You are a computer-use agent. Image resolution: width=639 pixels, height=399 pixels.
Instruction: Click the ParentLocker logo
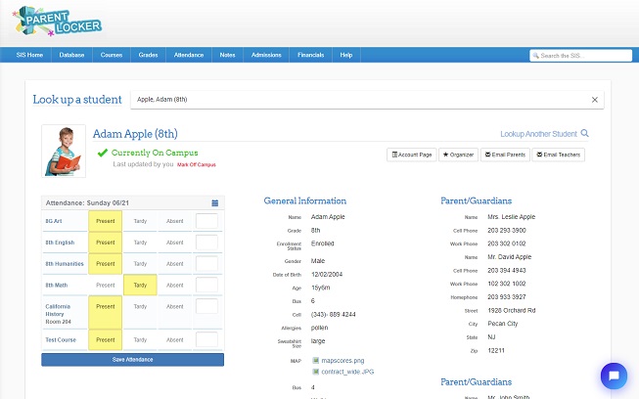tap(60, 22)
